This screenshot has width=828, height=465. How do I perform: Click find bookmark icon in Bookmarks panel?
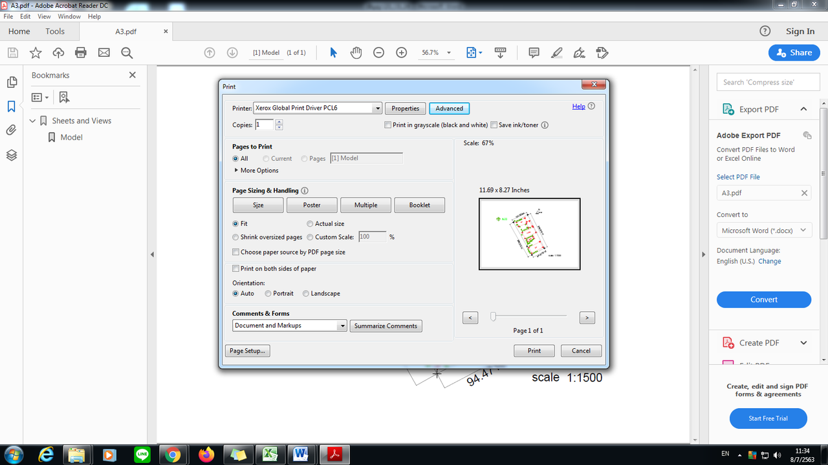(64, 98)
